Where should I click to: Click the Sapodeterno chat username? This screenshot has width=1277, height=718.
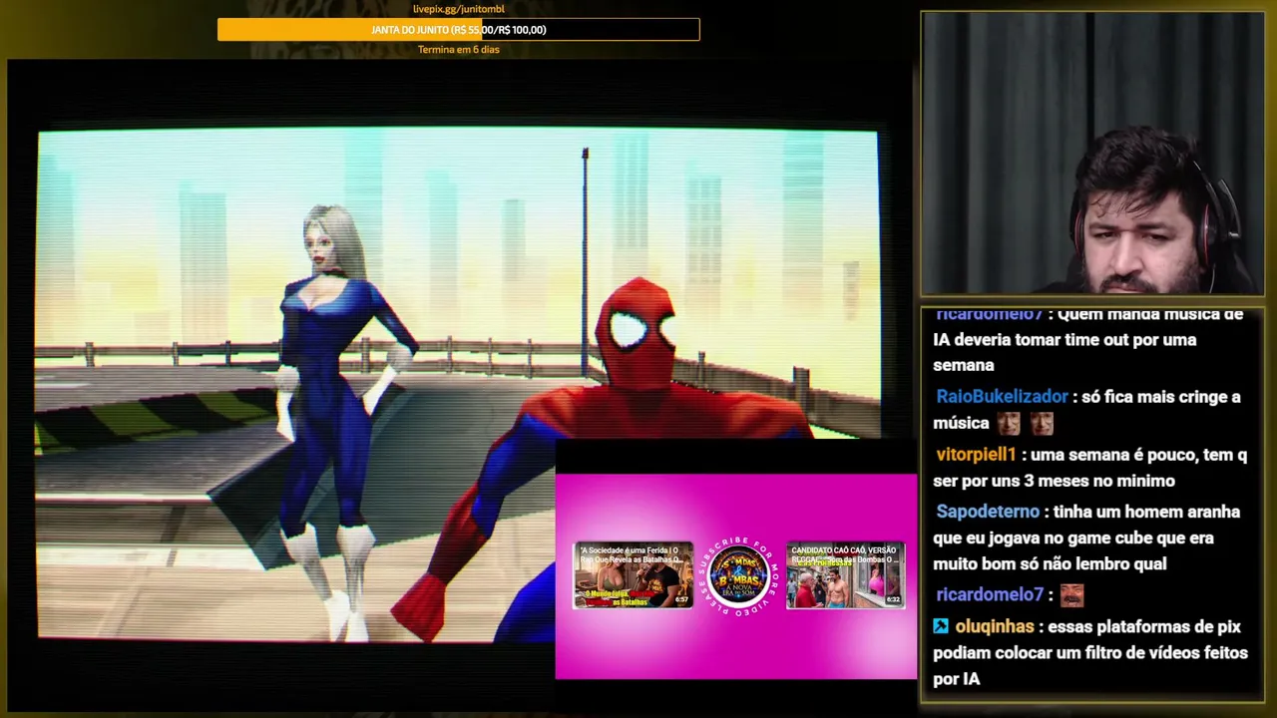coord(988,512)
